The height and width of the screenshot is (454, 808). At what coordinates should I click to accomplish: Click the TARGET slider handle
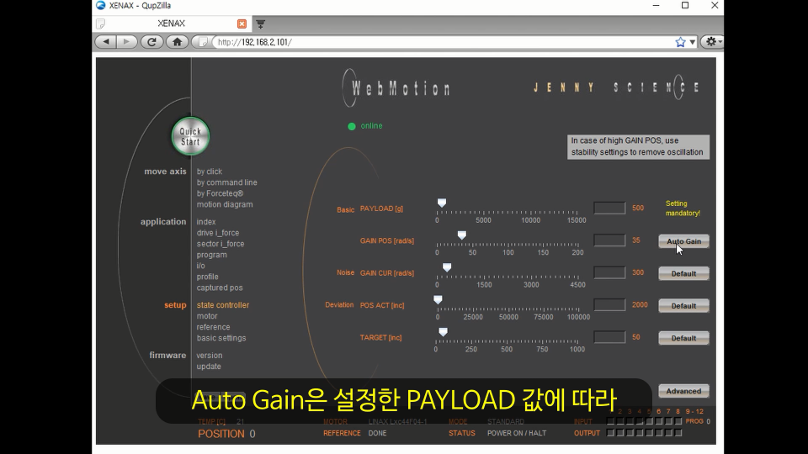click(443, 332)
